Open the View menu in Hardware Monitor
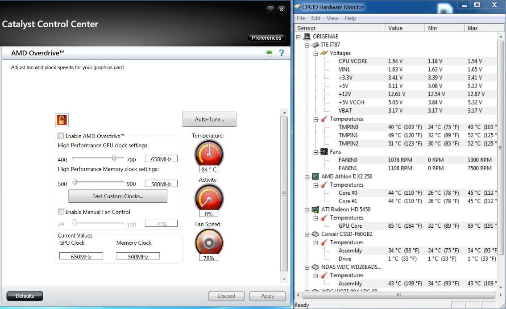The width and height of the screenshot is (506, 309). click(x=332, y=18)
